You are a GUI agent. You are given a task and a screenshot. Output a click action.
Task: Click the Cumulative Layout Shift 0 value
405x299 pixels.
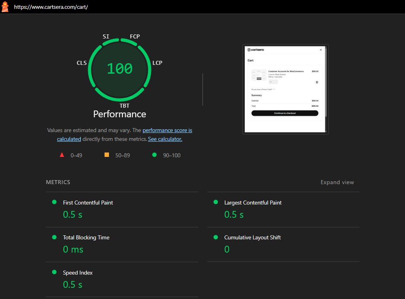click(x=227, y=249)
